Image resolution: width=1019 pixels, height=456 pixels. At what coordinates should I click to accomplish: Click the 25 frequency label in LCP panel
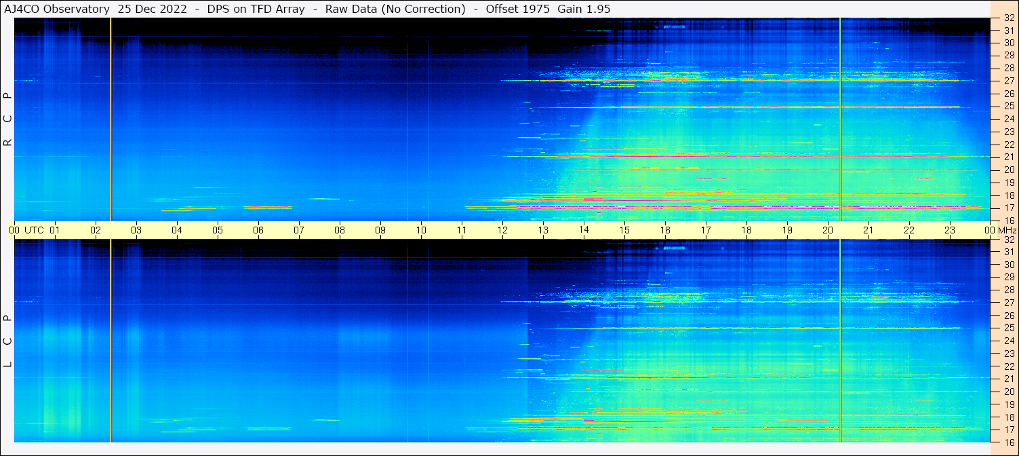(x=1009, y=328)
